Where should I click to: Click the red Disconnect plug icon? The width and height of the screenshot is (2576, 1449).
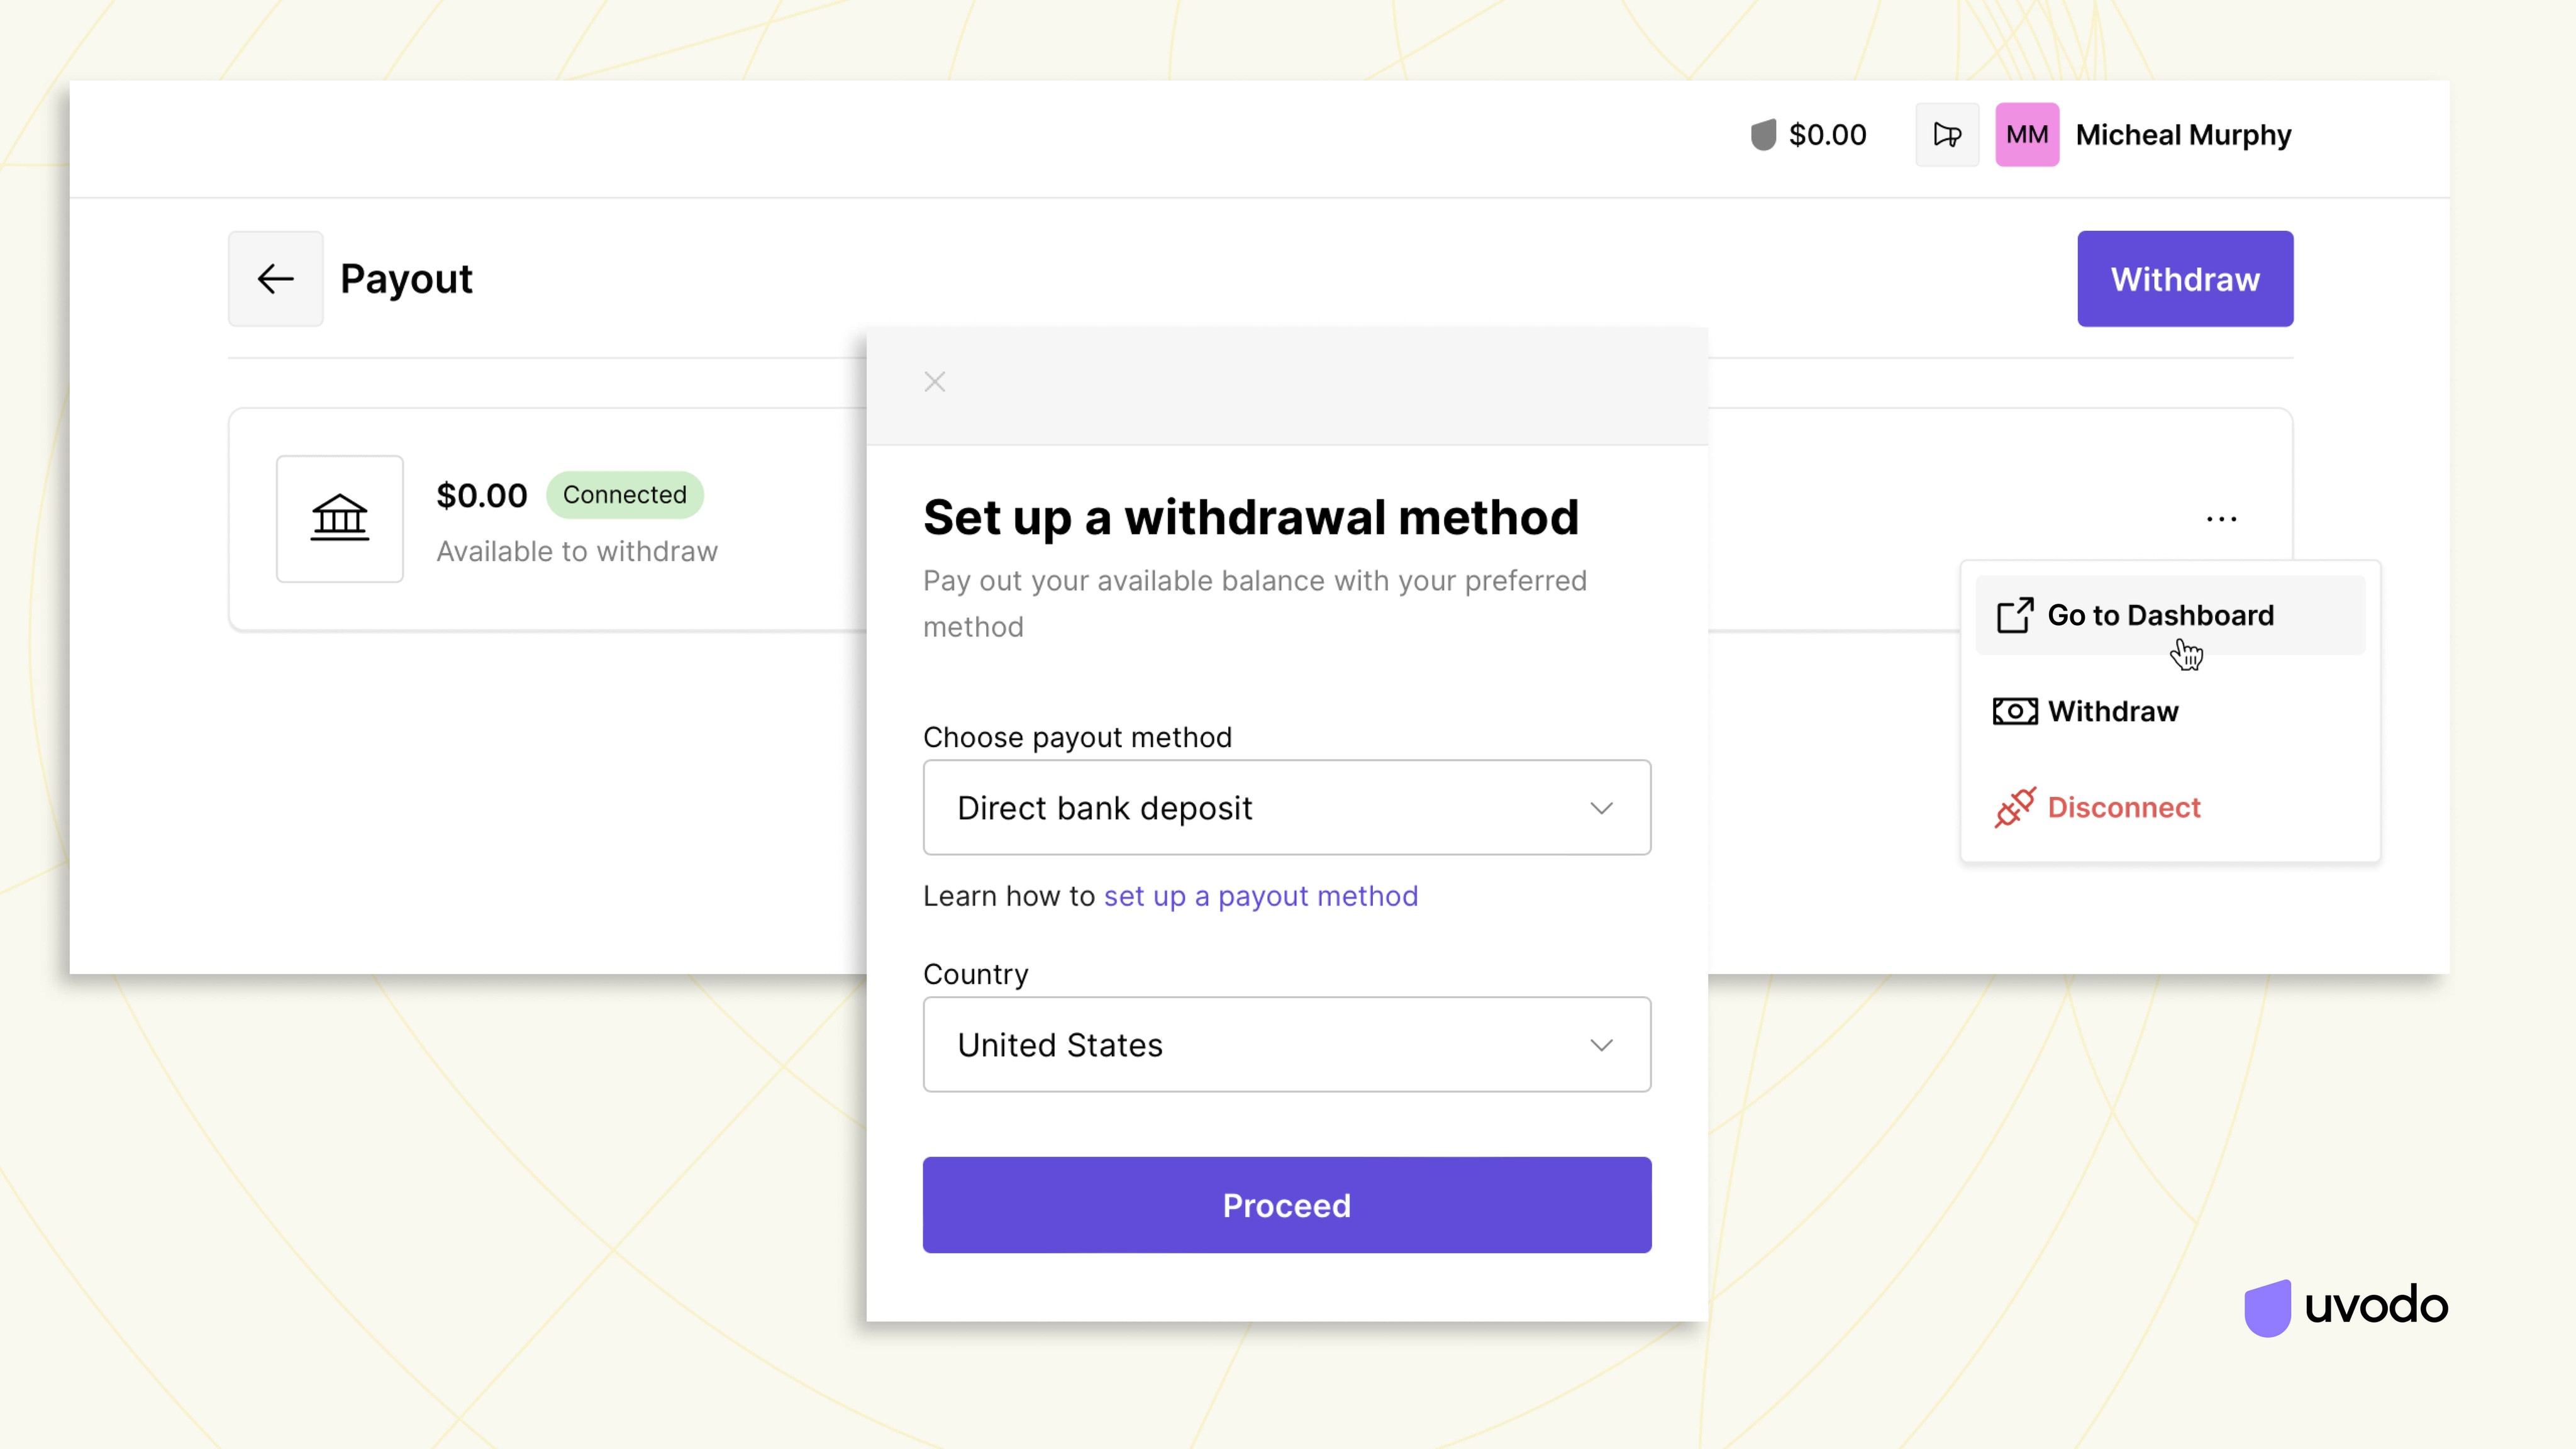2014,807
